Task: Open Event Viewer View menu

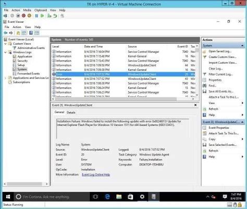Action: pos(28,27)
